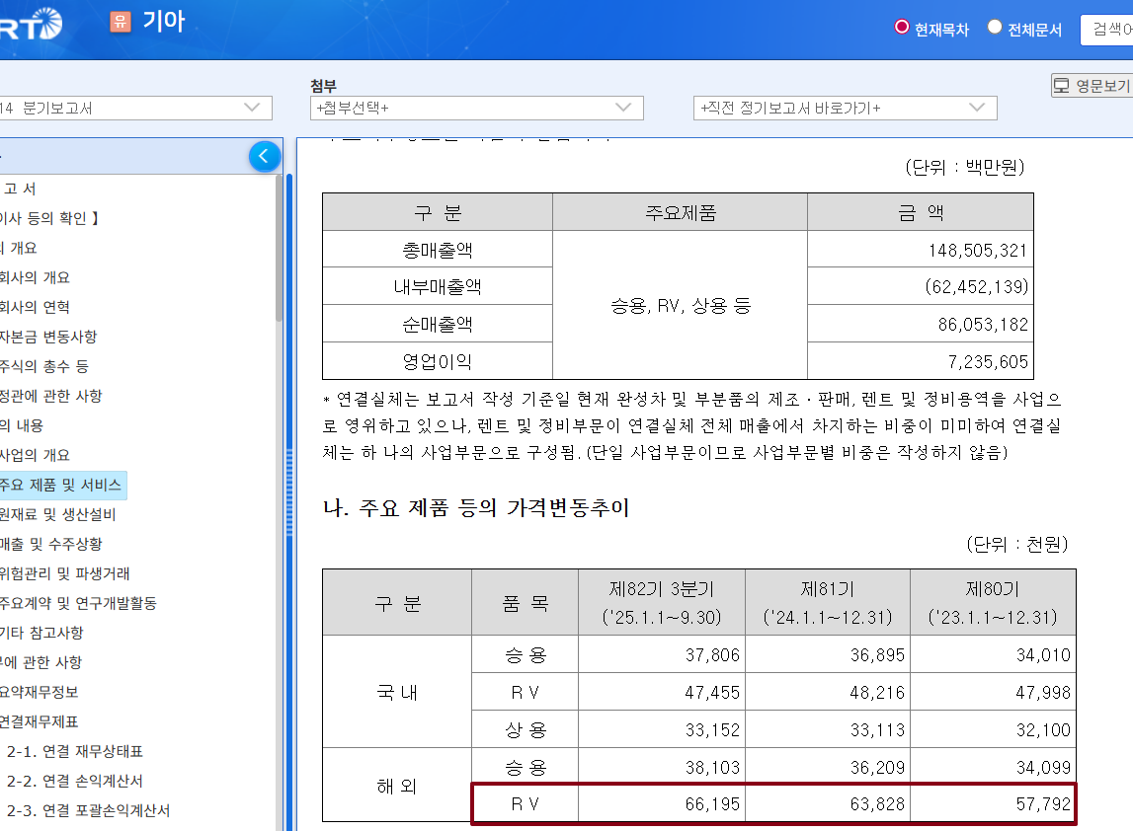This screenshot has width=1133, height=831.
Task: Click the overseas RV value 63,828
Action: pos(877,803)
